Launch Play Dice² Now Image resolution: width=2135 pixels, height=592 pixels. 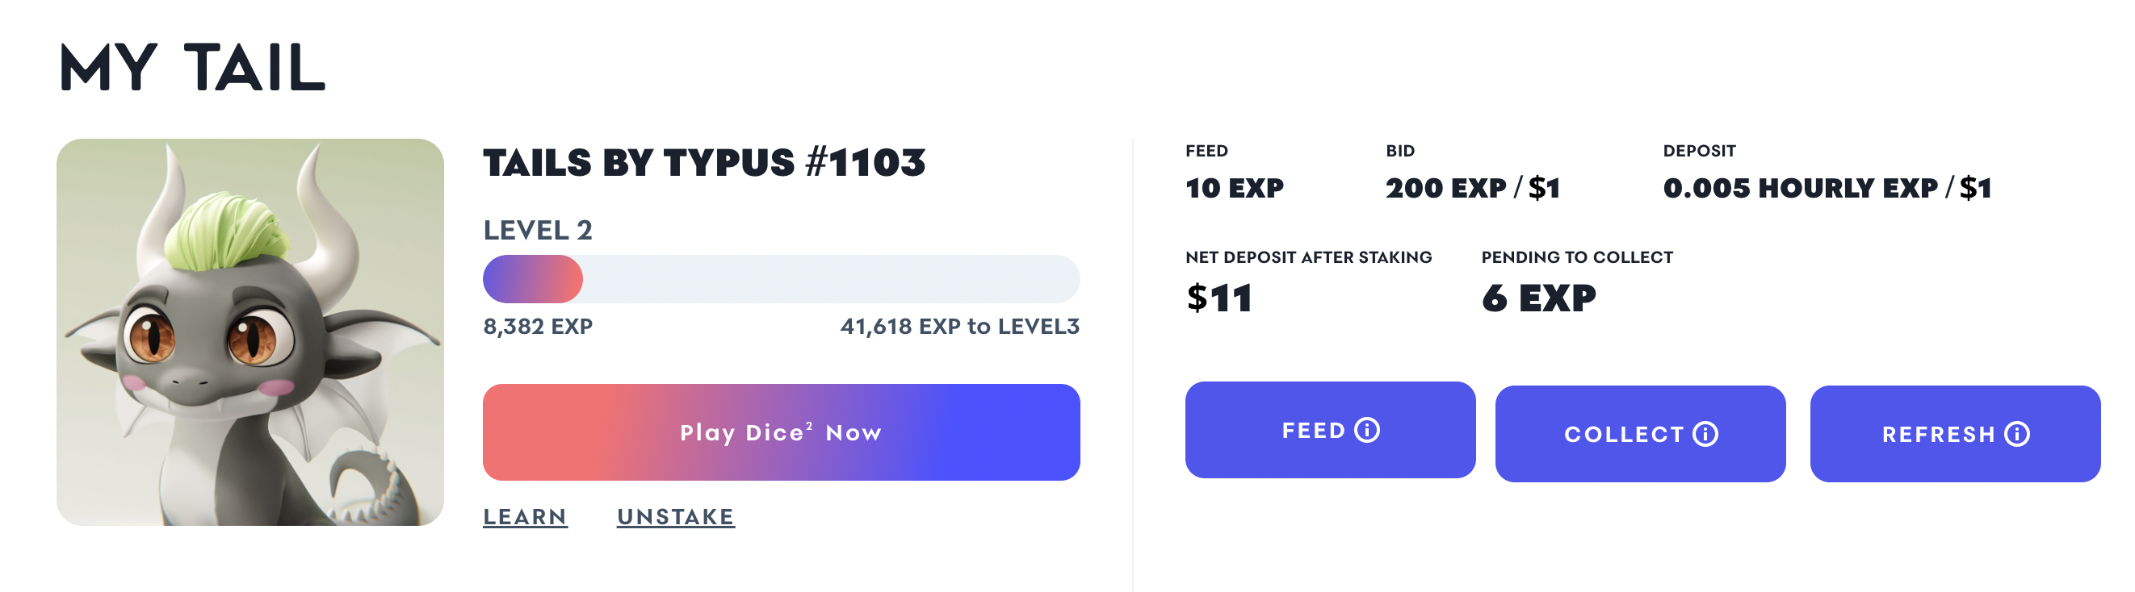click(781, 432)
